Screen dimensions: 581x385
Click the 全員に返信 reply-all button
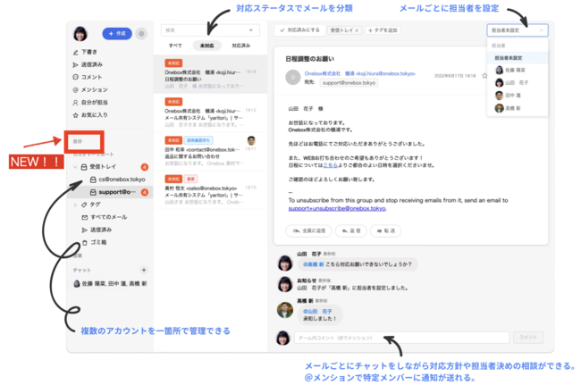click(307, 230)
